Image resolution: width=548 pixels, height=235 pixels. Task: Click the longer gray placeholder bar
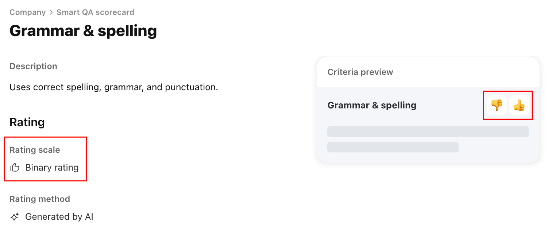428,131
